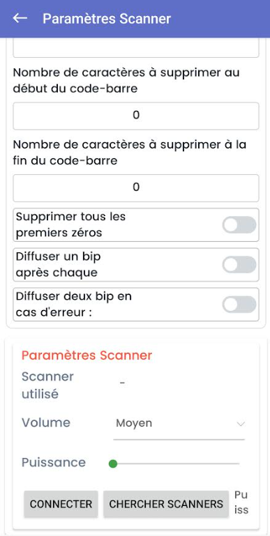Toggle Supprimer tous les premiers zéros switch
Image resolution: width=270 pixels, height=536 pixels.
click(x=239, y=225)
